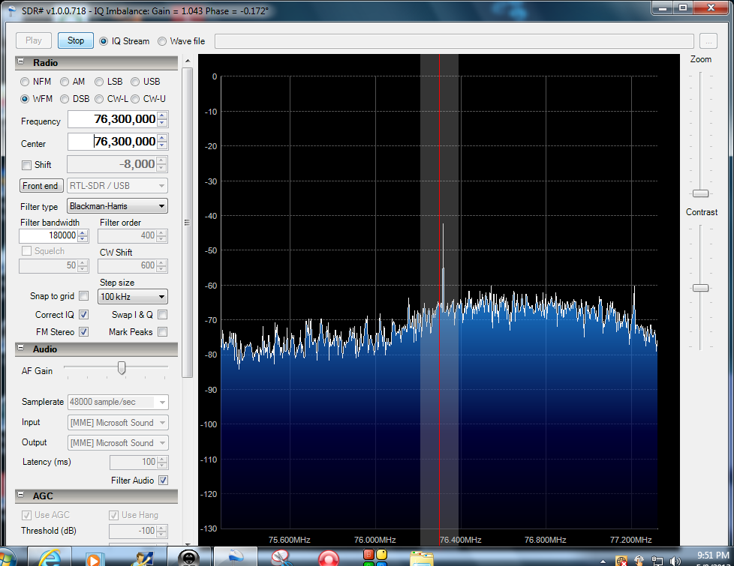Screen dimensions: 734x566
Task: Open Internet Explorer from the taskbar
Action: 50,557
